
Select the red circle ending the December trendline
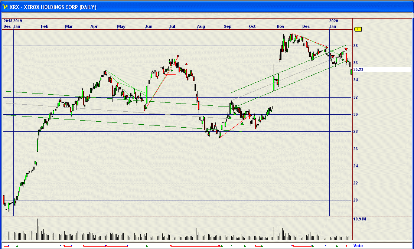[327, 47]
